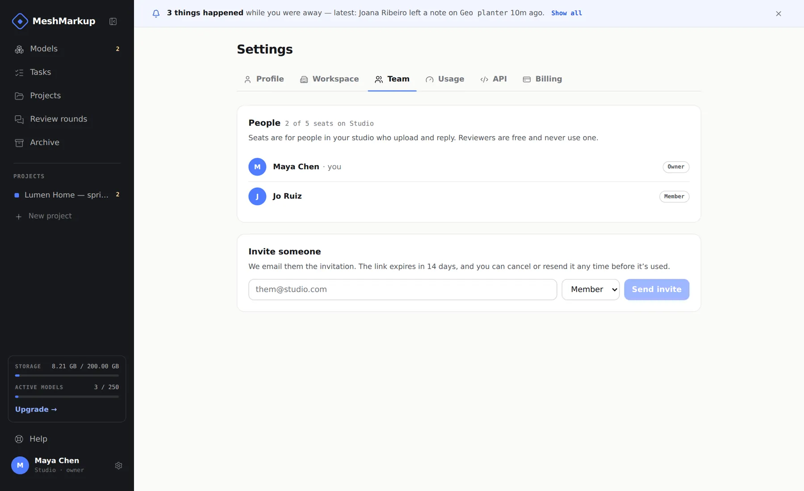Click the MeshMarkup diamond logo
The height and width of the screenshot is (491, 804).
pos(20,21)
